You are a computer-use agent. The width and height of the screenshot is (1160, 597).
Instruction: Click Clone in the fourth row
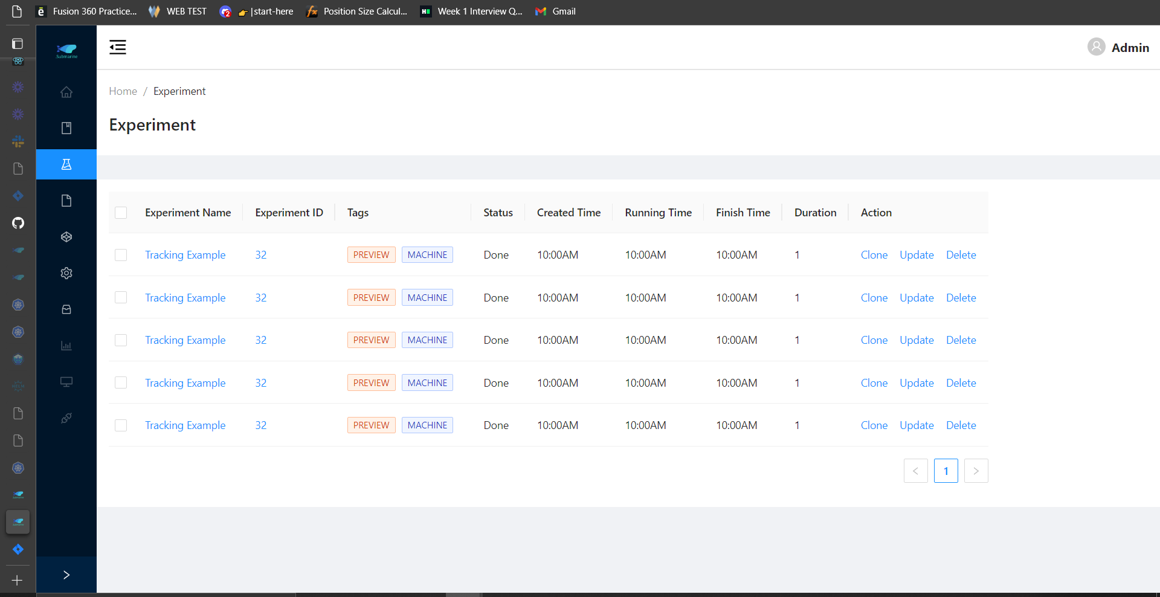pyautogui.click(x=874, y=383)
